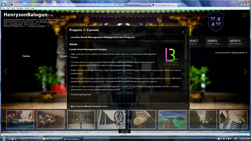This screenshot has width=251, height=141.
Task: Select the HenrysonBalogun Music Inc tab
Action: [x=164, y=5]
